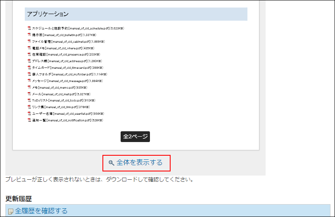This screenshot has height=217, width=335.
Task: Open 全体を表示する to view the full preview
Action: tap(139, 163)
